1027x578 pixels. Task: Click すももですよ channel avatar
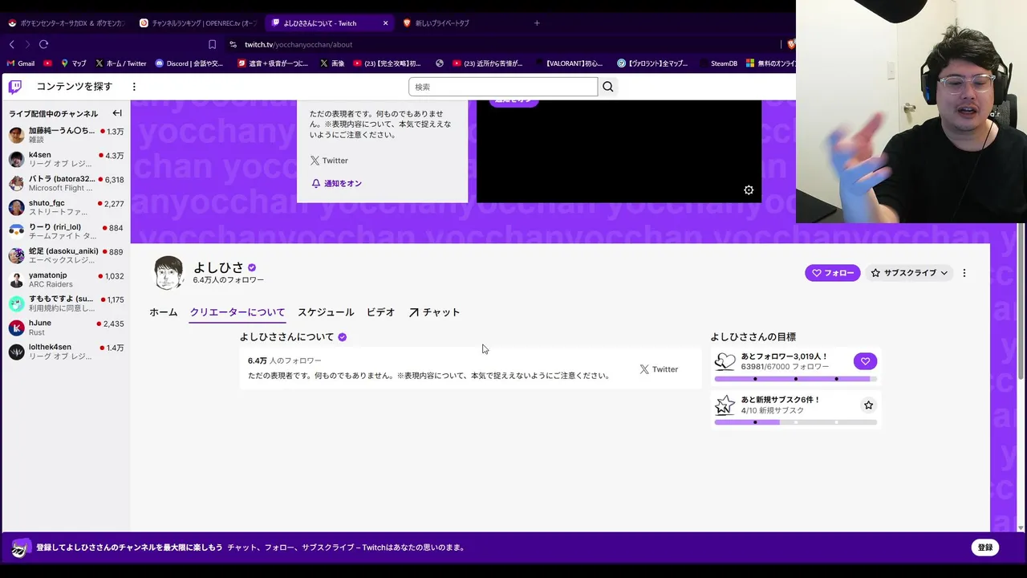[x=16, y=303]
